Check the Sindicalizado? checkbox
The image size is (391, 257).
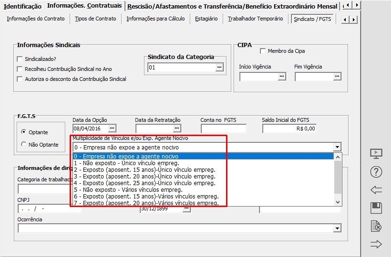pos(20,59)
